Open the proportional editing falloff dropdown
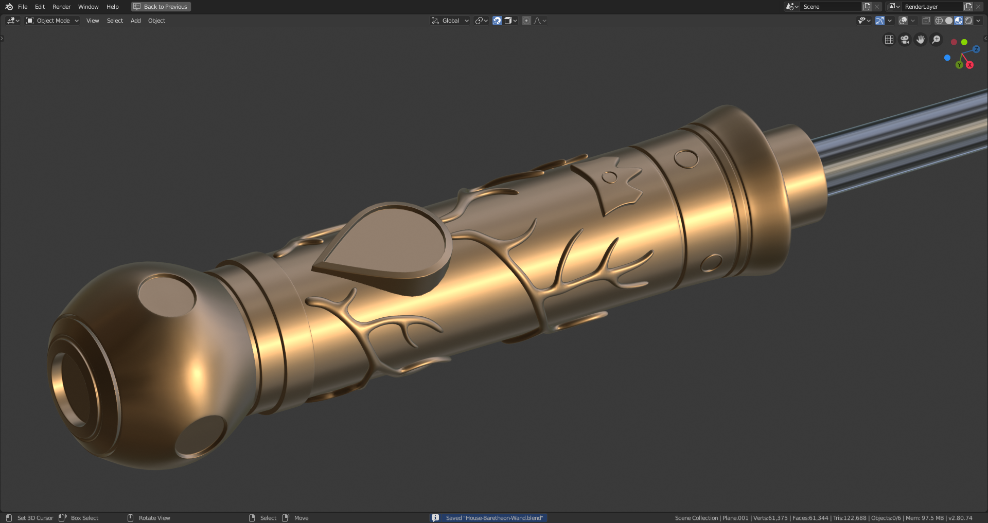This screenshot has height=523, width=988. [540, 21]
